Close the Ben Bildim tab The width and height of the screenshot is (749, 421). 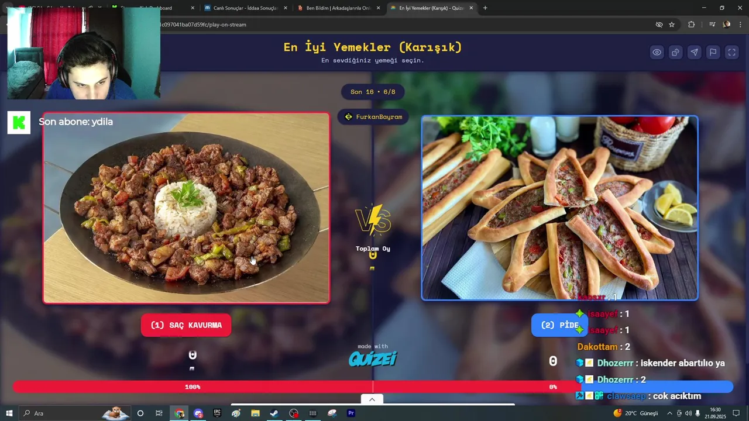(x=378, y=8)
